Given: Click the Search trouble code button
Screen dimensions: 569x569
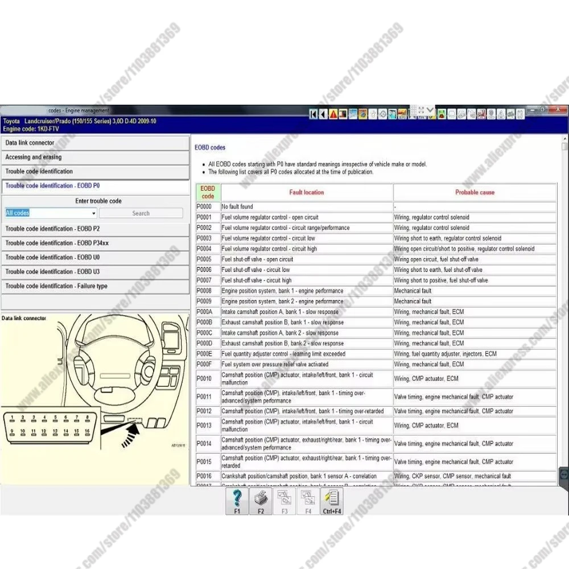Looking at the screenshot, I should pos(141,213).
